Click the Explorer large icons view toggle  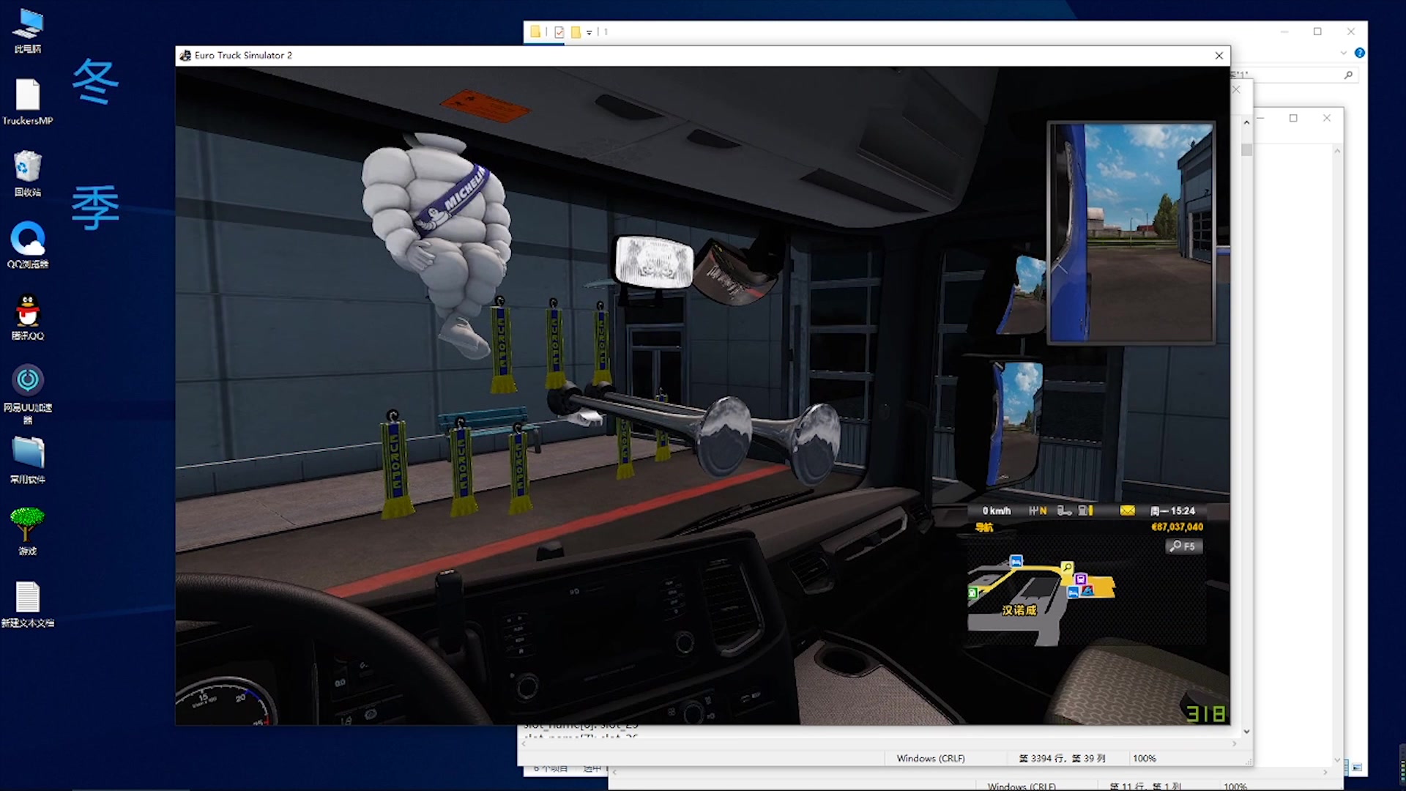point(1357,768)
